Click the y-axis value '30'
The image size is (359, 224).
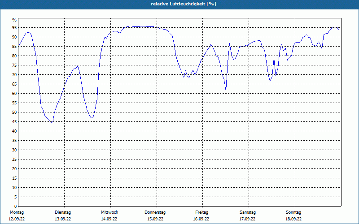[x=14, y=150]
